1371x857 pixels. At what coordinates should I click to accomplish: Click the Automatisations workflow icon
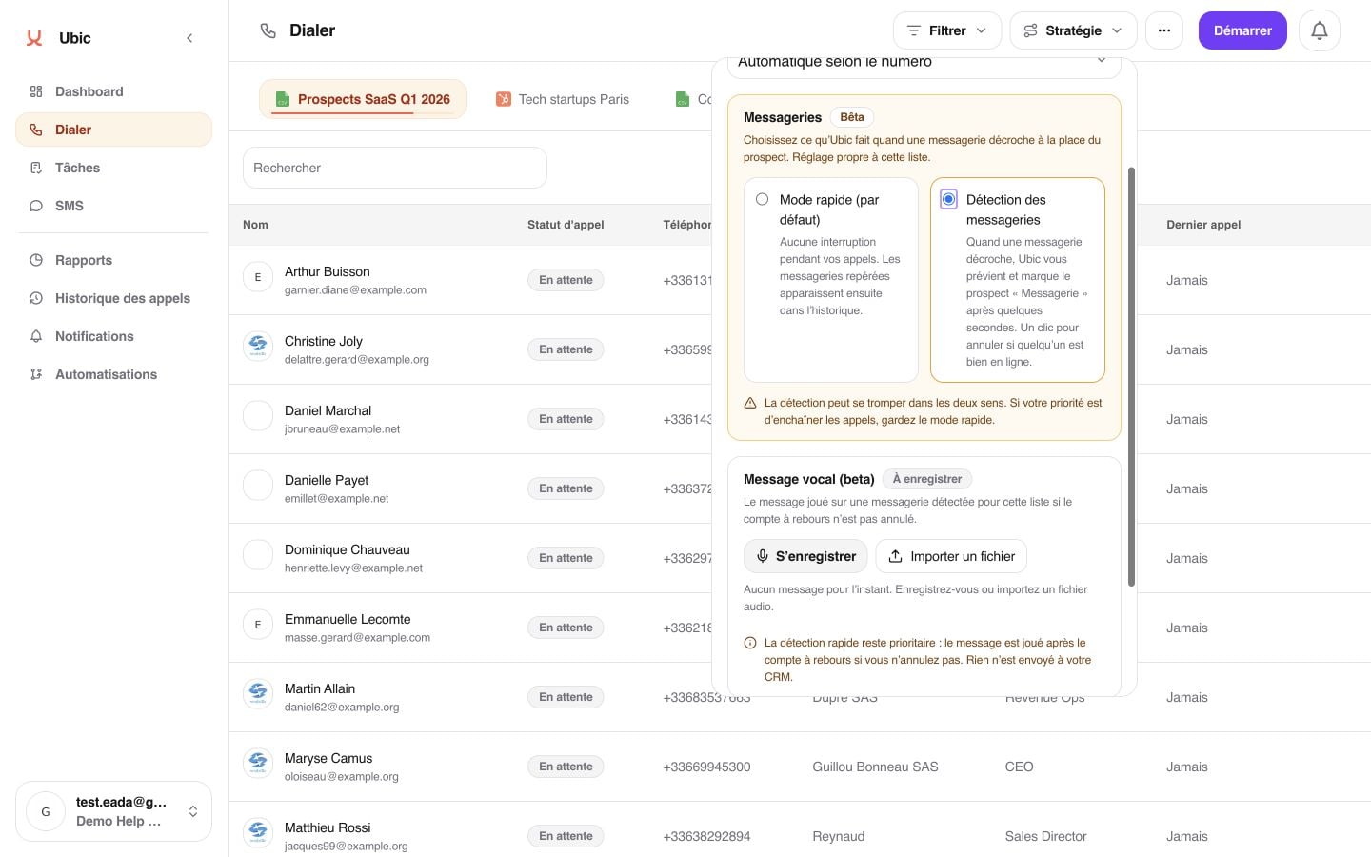(36, 374)
